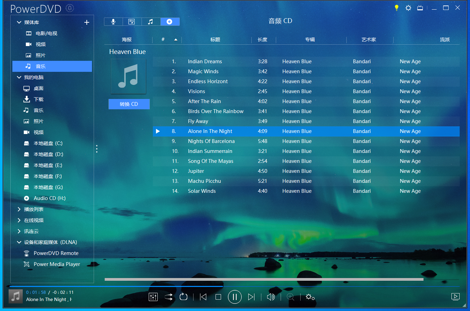
Task: Collapse the 我的电脑 section
Action: tap(19, 77)
